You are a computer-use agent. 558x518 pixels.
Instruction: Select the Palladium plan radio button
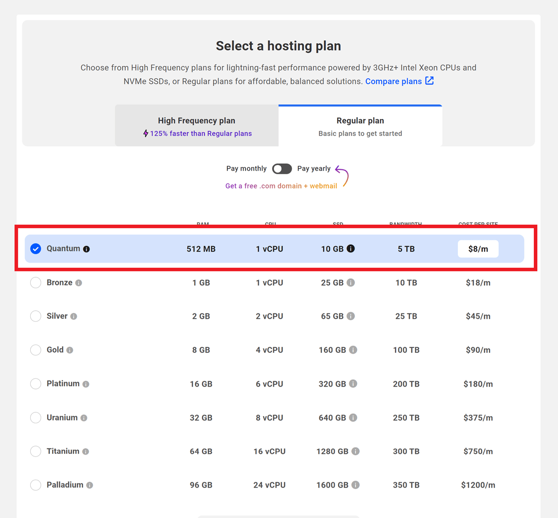(36, 485)
